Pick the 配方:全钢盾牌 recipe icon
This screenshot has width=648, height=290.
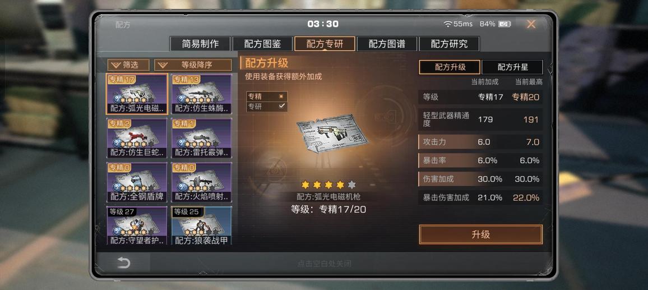pos(137,182)
